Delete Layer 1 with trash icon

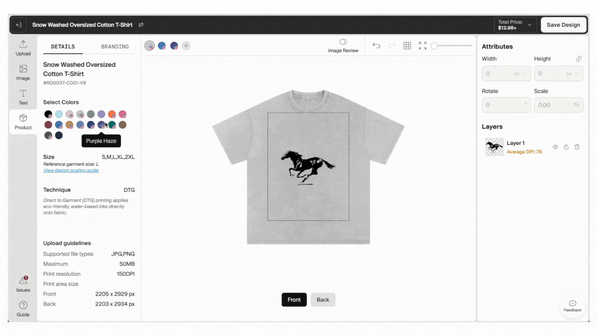point(577,147)
